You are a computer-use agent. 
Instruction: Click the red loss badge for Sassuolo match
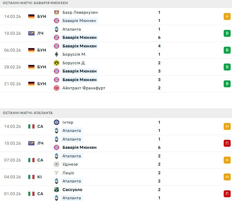coord(227,194)
